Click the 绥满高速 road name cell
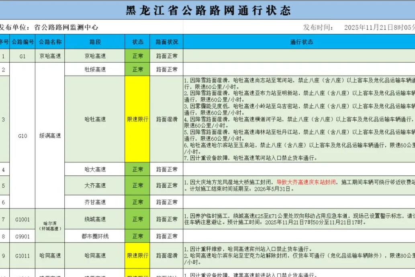415x277 pixels. [x=50, y=136]
